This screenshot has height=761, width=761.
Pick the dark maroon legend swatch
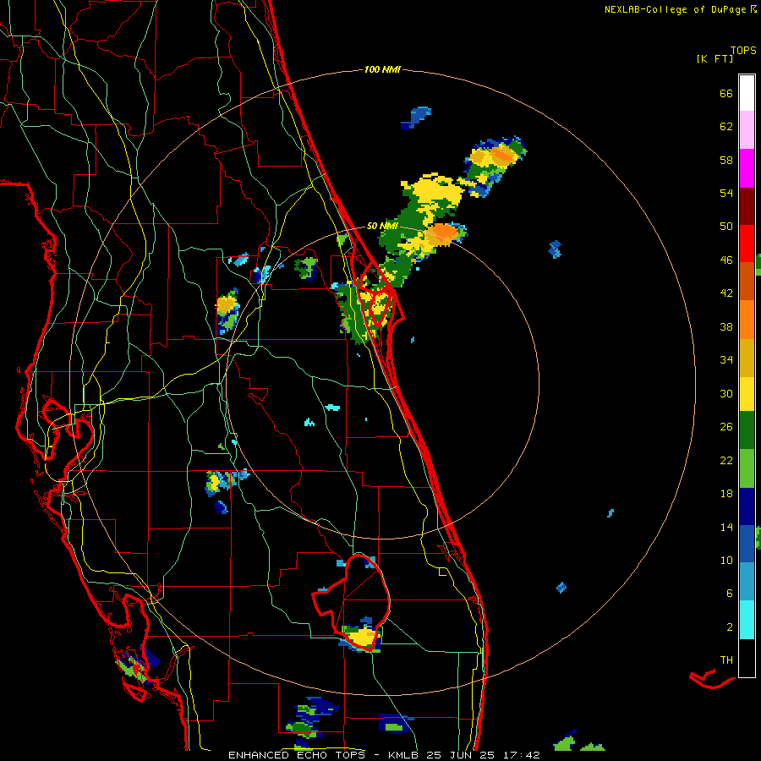[x=747, y=206]
